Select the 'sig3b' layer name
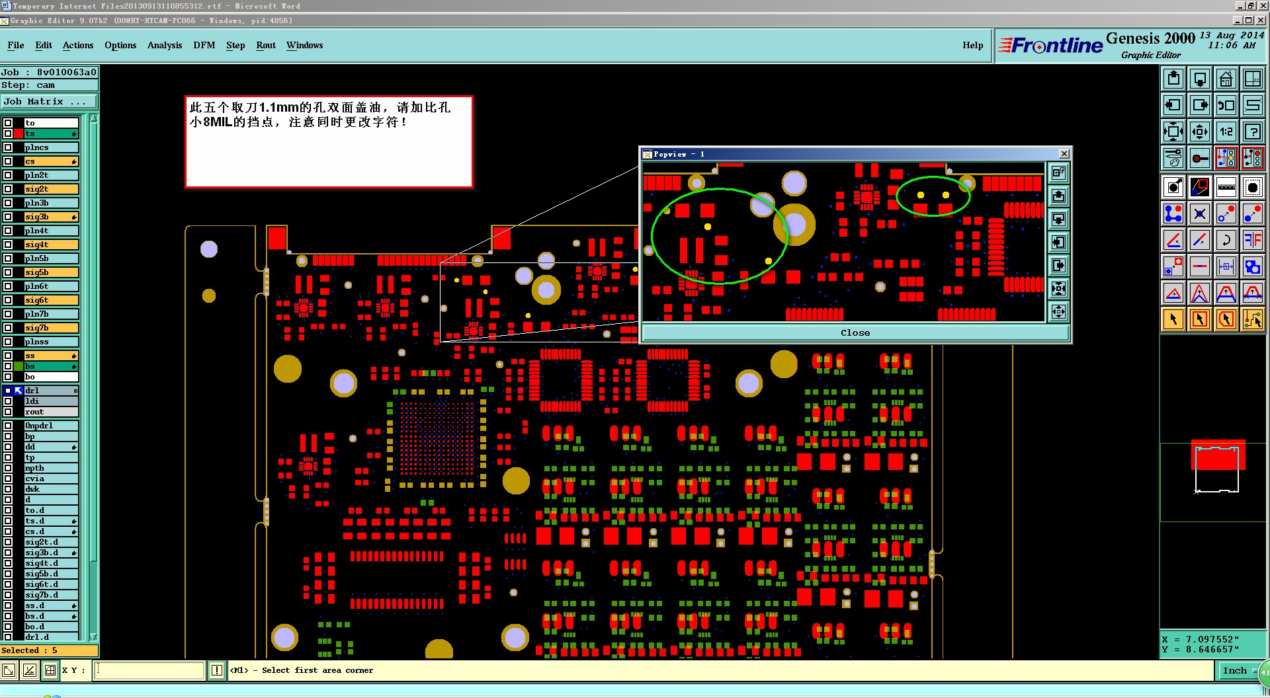Image resolution: width=1270 pixels, height=698 pixels. click(52, 217)
